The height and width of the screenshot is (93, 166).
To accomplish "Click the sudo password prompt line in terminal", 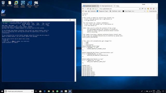I will (10, 42).
